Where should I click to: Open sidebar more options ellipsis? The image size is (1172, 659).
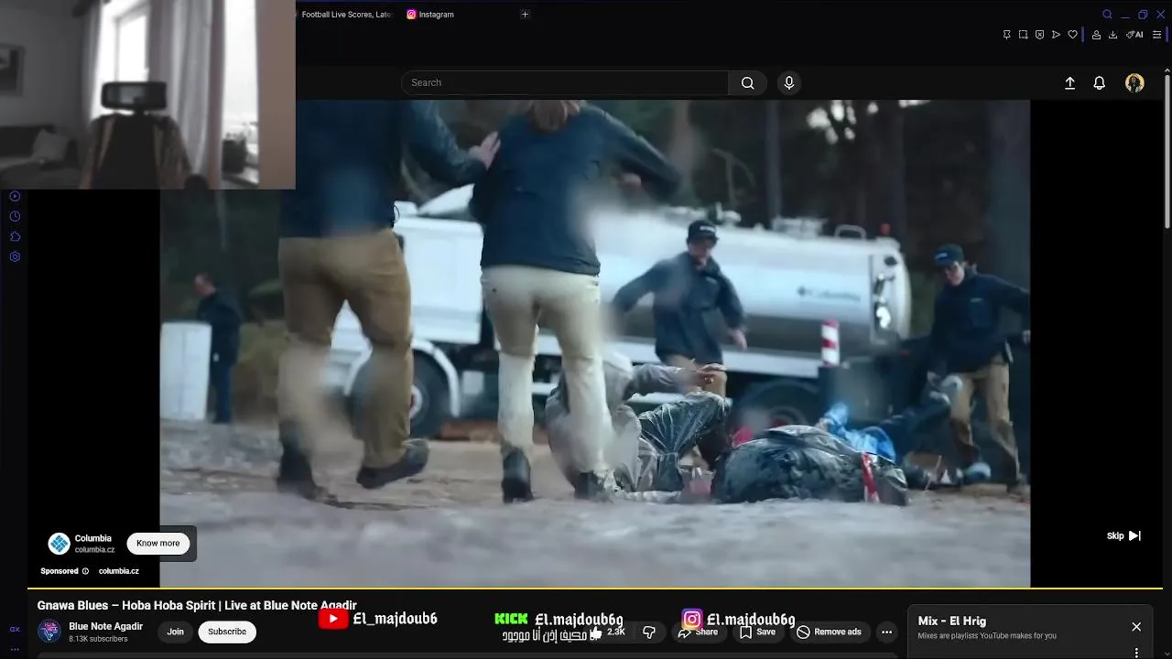[x=15, y=649]
